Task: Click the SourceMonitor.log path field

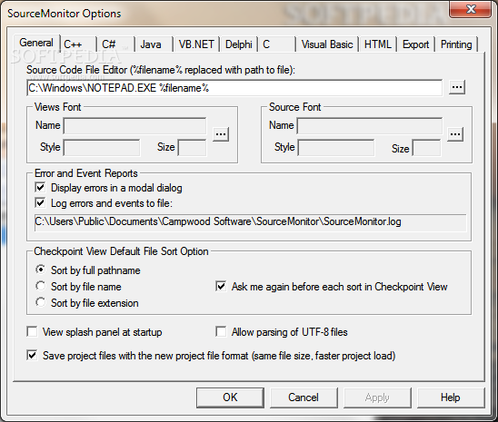Action: point(250,222)
